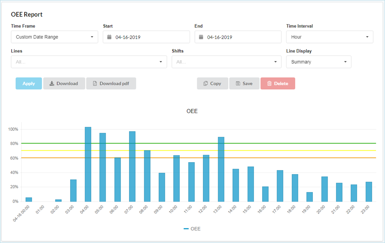Open the Shifts selection dropdown

tap(226, 62)
